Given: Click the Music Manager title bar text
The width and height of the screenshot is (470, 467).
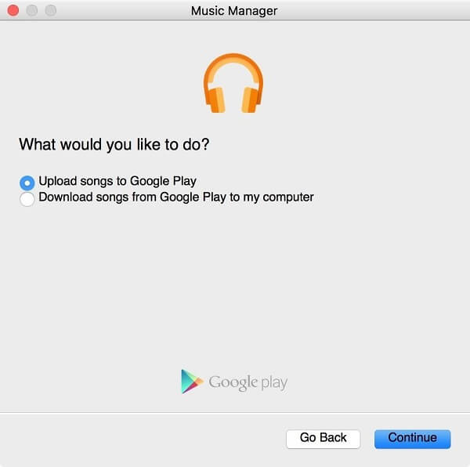Looking at the screenshot, I should 234,11.
